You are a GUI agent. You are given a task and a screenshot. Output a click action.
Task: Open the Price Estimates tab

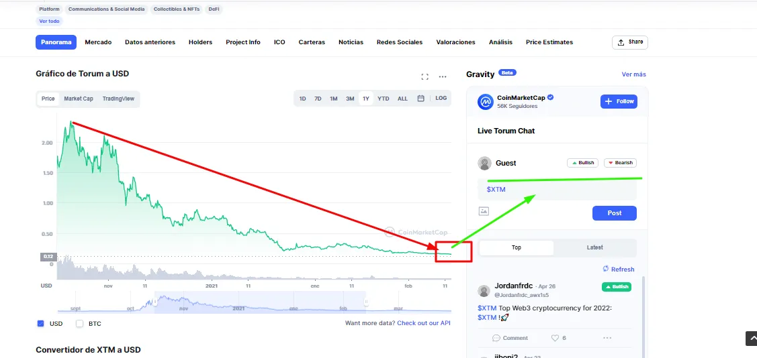[549, 42]
